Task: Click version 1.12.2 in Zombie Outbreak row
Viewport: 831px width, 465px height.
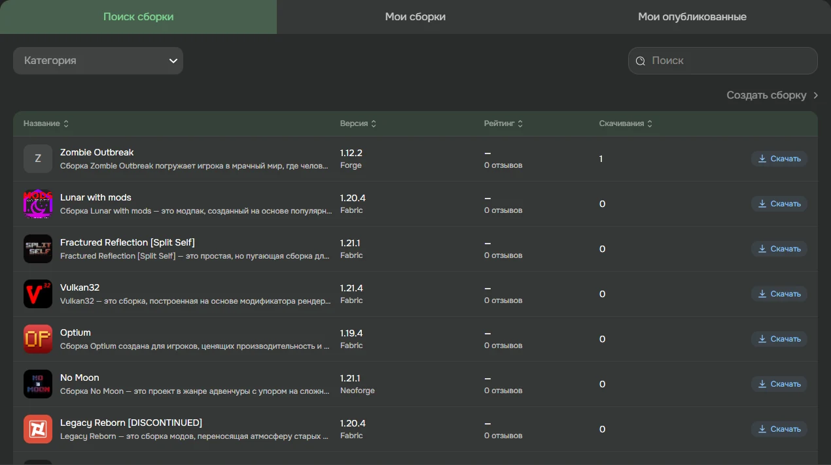Action: click(x=351, y=153)
